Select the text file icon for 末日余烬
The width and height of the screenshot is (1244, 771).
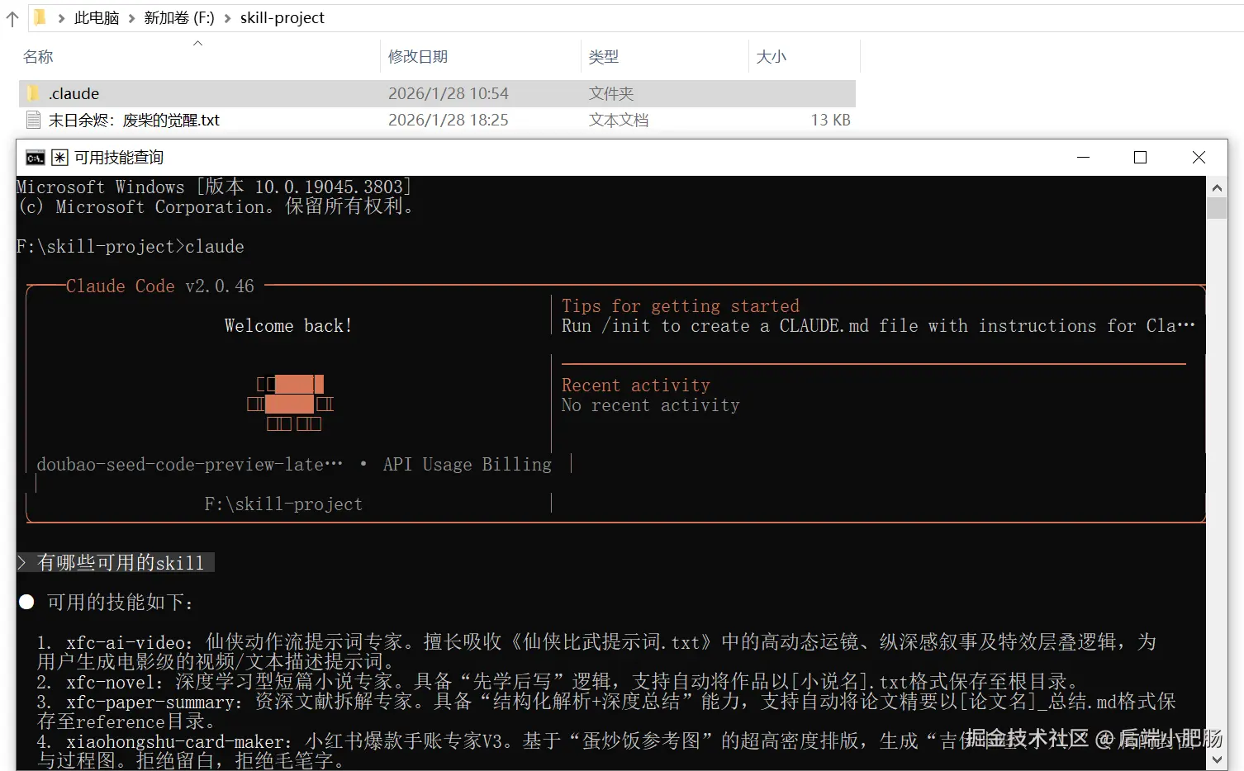click(33, 120)
